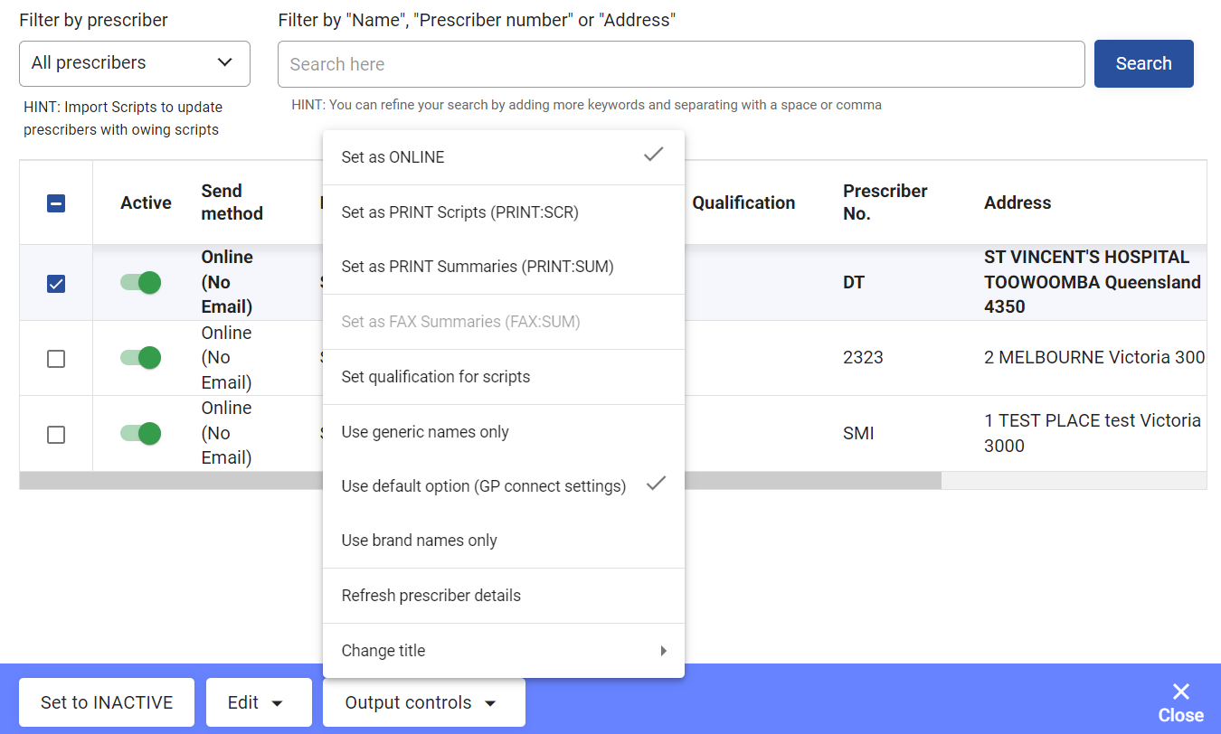Click the header select-all checkbox
This screenshot has height=734, width=1221.
(56, 203)
